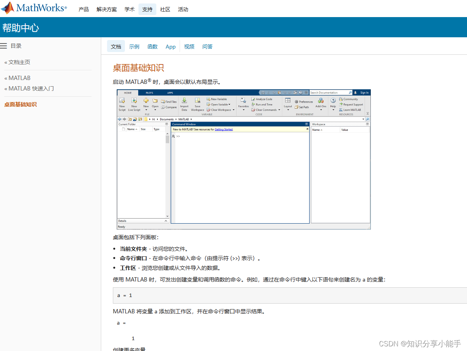The width and height of the screenshot is (467, 351).
Task: Click New Variable in VARIABLE section
Action: click(217, 99)
